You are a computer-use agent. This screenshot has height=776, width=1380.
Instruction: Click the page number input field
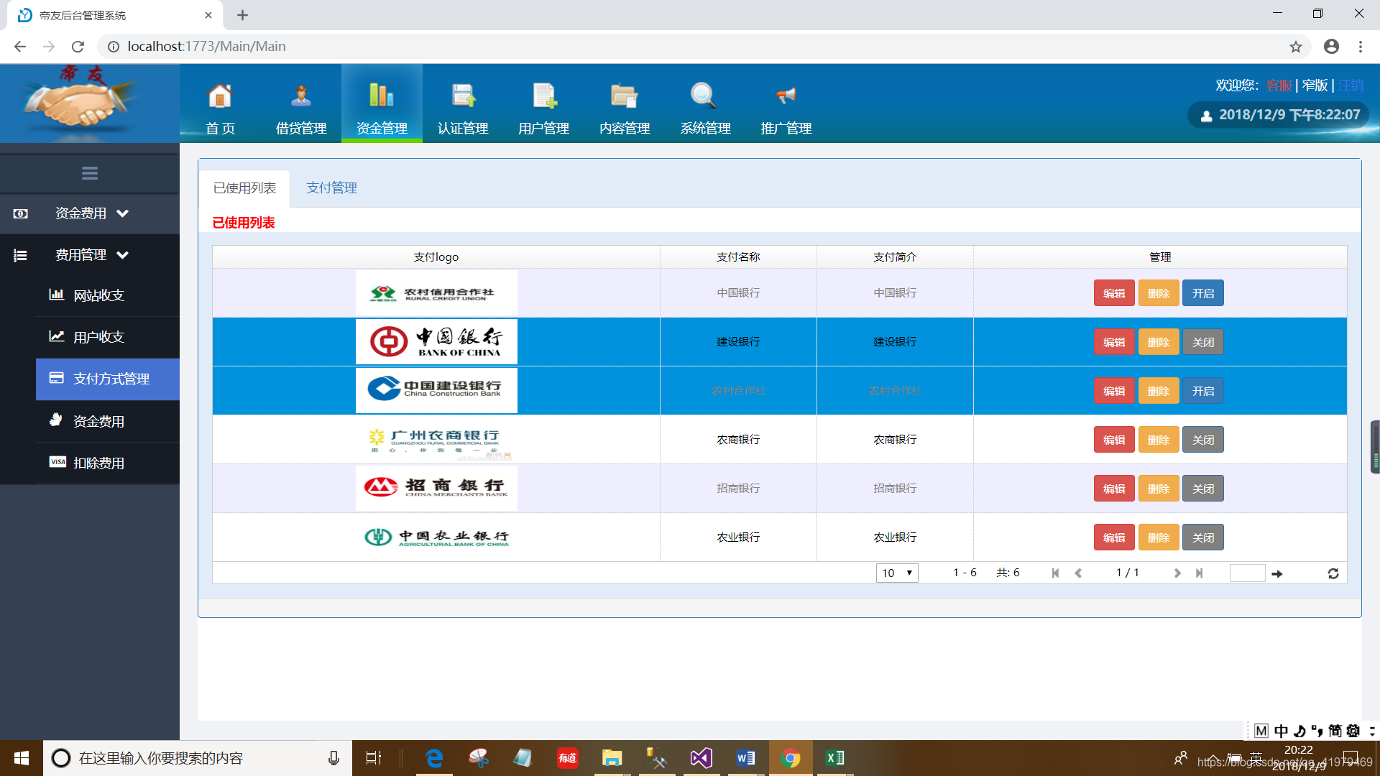(1247, 573)
